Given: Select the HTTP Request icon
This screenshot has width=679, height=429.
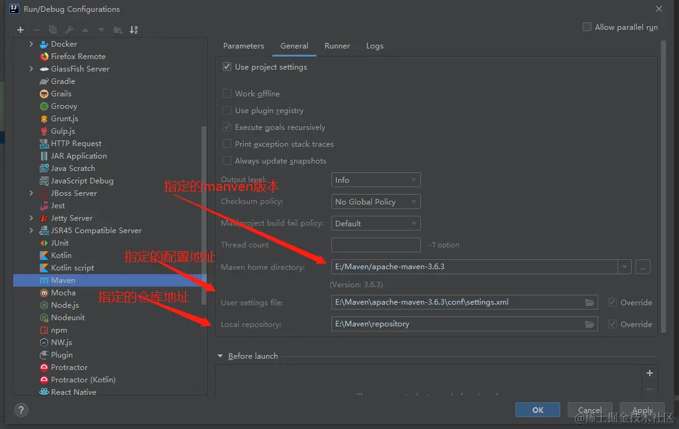Looking at the screenshot, I should (x=44, y=143).
